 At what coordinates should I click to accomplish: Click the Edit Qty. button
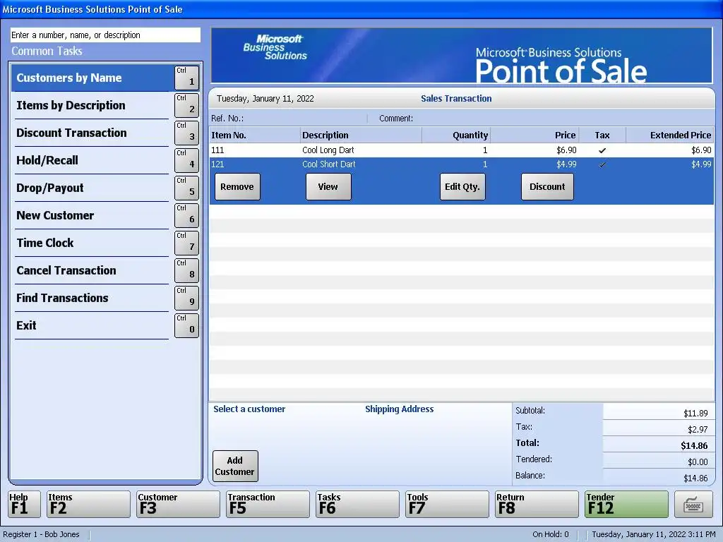[462, 186]
